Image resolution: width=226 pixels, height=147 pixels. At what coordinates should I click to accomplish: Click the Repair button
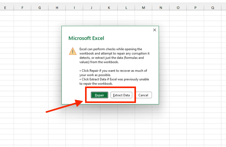tap(99, 95)
